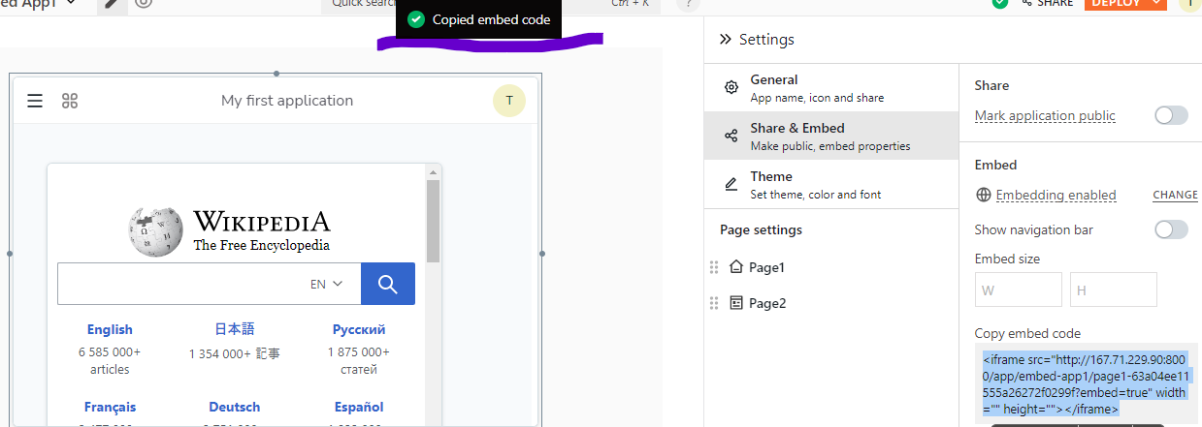The width and height of the screenshot is (1202, 427).
Task: Click the Copy embed code label
Action: [x=1027, y=333]
